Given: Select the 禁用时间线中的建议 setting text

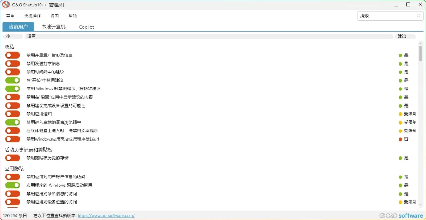Looking at the screenshot, I should 45,72.
